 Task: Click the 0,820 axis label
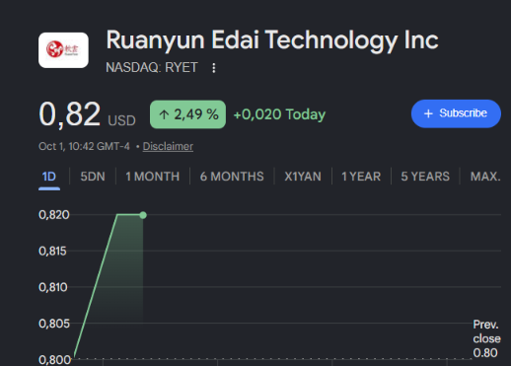click(54, 215)
